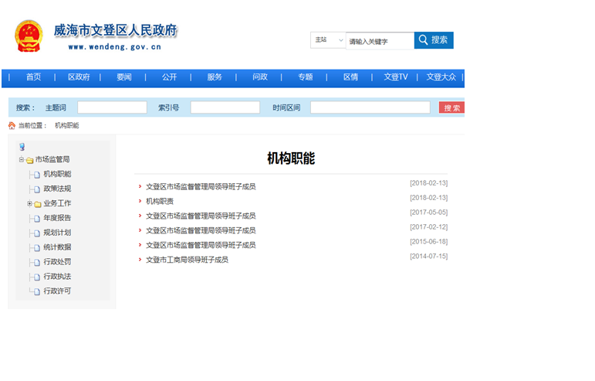Select 行政处罚 in the sidebar tree
The image size is (595, 381).
[57, 262]
